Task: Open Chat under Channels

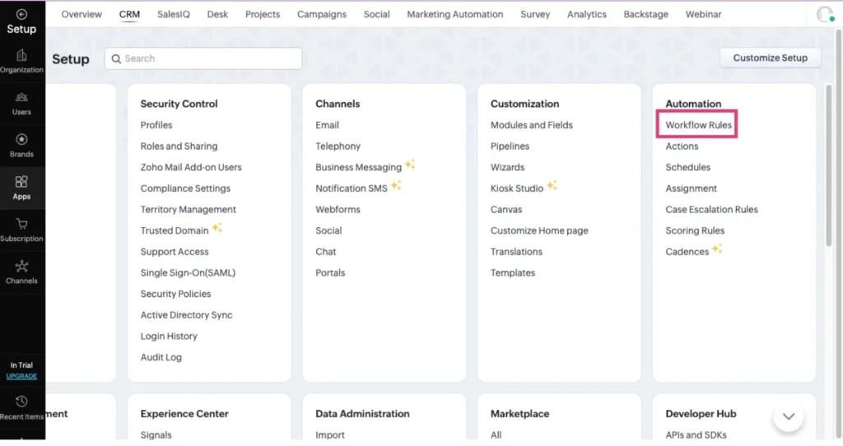Action: click(x=326, y=252)
